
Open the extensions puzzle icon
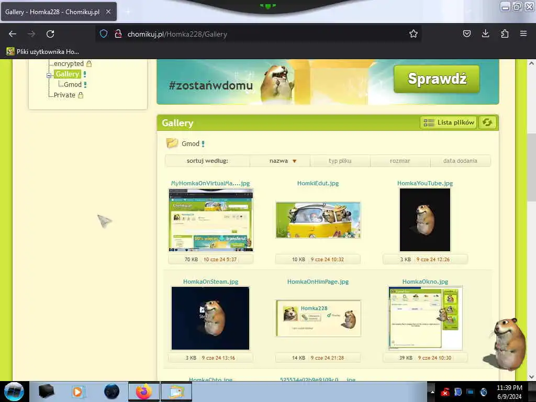click(505, 34)
